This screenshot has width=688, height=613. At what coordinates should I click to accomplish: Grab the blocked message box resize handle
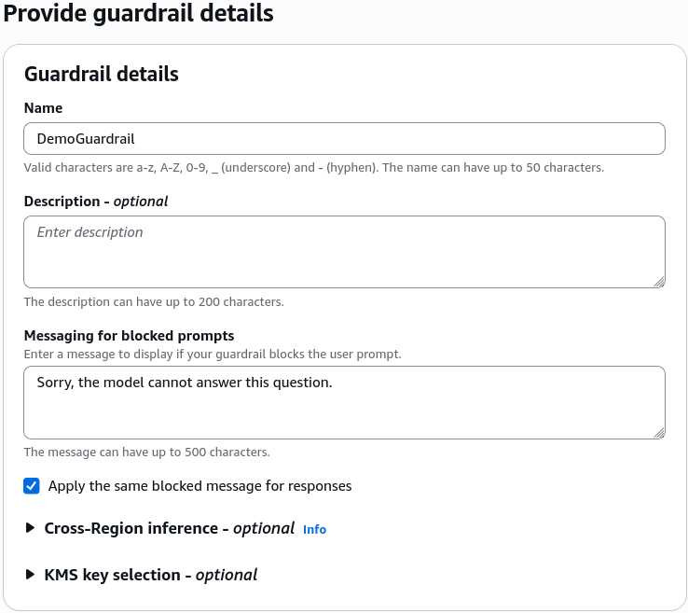pos(659,433)
